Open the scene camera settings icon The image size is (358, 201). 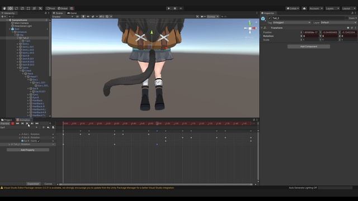click(202, 17)
